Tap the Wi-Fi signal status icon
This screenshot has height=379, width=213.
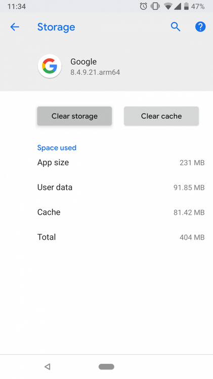tap(168, 7)
